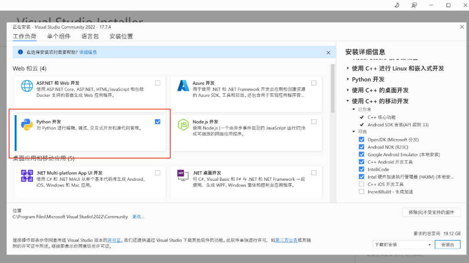Uncheck C++ Android 开发工具 option

pyautogui.click(x=362, y=162)
